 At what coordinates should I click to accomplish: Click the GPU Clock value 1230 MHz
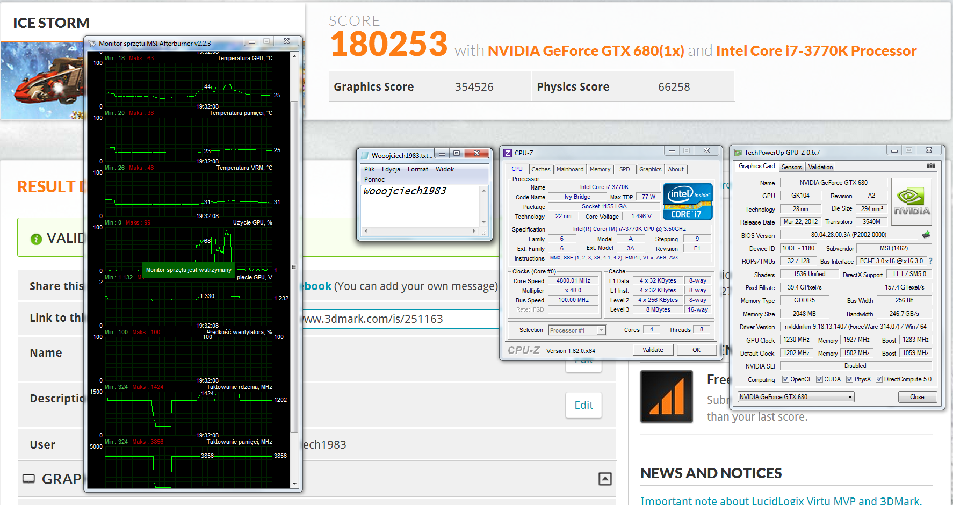796,340
